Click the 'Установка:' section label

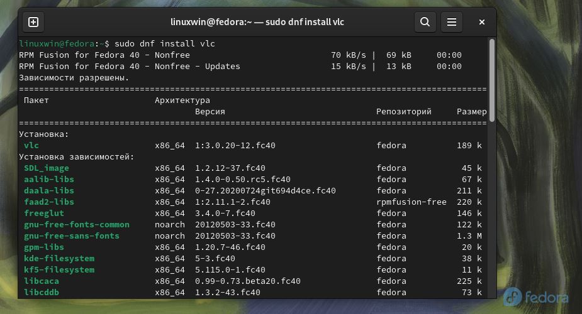point(44,134)
